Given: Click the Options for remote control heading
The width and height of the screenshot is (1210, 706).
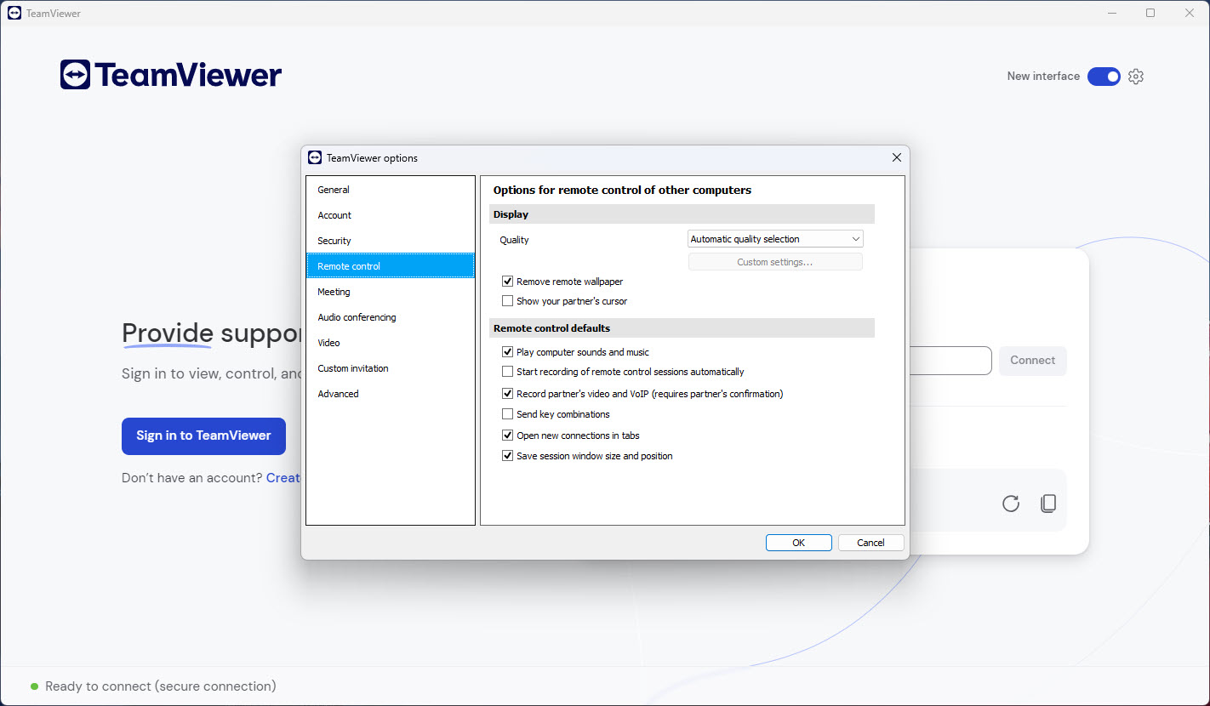Looking at the screenshot, I should (x=622, y=190).
